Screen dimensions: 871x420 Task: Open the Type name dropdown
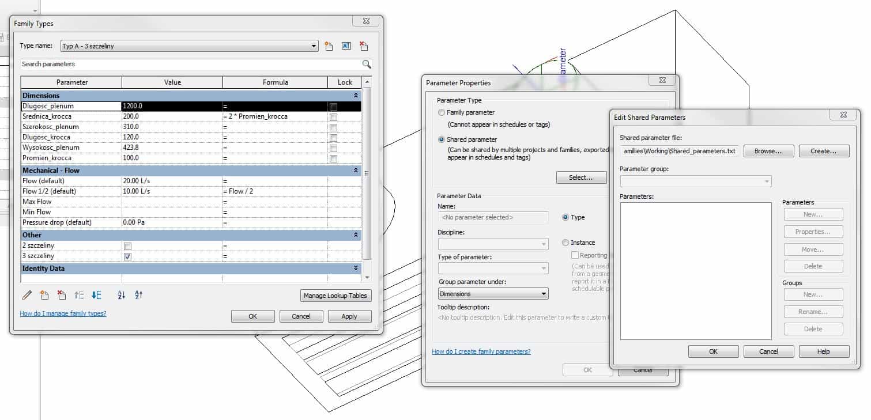tap(314, 46)
